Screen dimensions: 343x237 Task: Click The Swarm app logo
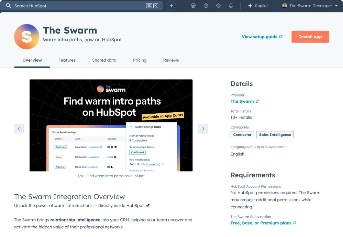pyautogui.click(x=27, y=37)
